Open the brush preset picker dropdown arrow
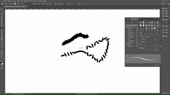The height and width of the screenshot is (95, 170). coord(13,4)
